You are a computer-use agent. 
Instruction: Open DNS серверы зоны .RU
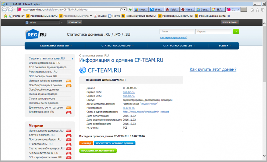coord(43,76)
